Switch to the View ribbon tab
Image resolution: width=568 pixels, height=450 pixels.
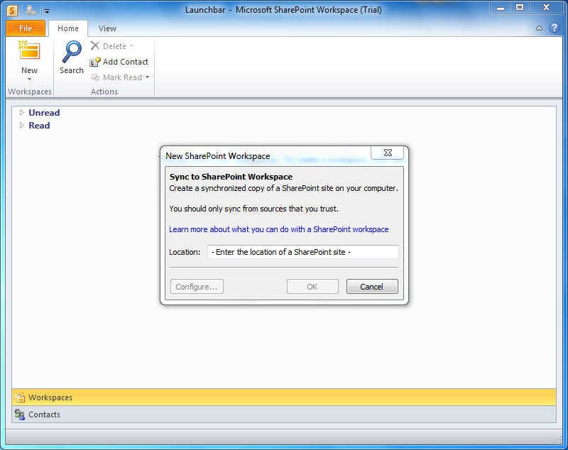click(x=107, y=28)
